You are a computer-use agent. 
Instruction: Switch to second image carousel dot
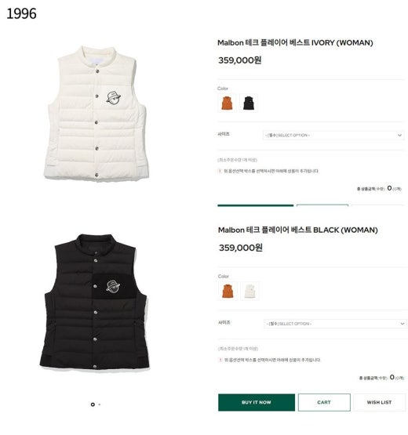coord(100,404)
